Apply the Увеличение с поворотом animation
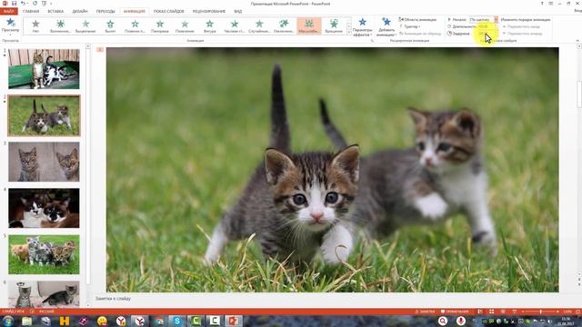 [285, 26]
